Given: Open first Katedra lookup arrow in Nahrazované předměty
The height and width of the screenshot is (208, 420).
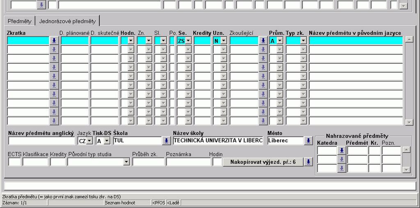Looking at the screenshot, I should pyautogui.click(x=342, y=151).
